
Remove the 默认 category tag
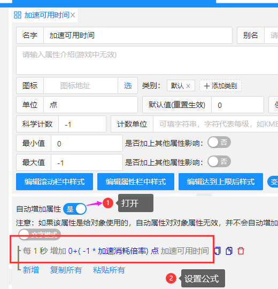pos(188,86)
